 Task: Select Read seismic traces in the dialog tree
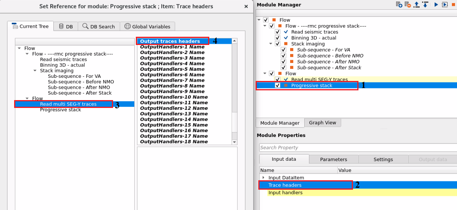point(63,59)
